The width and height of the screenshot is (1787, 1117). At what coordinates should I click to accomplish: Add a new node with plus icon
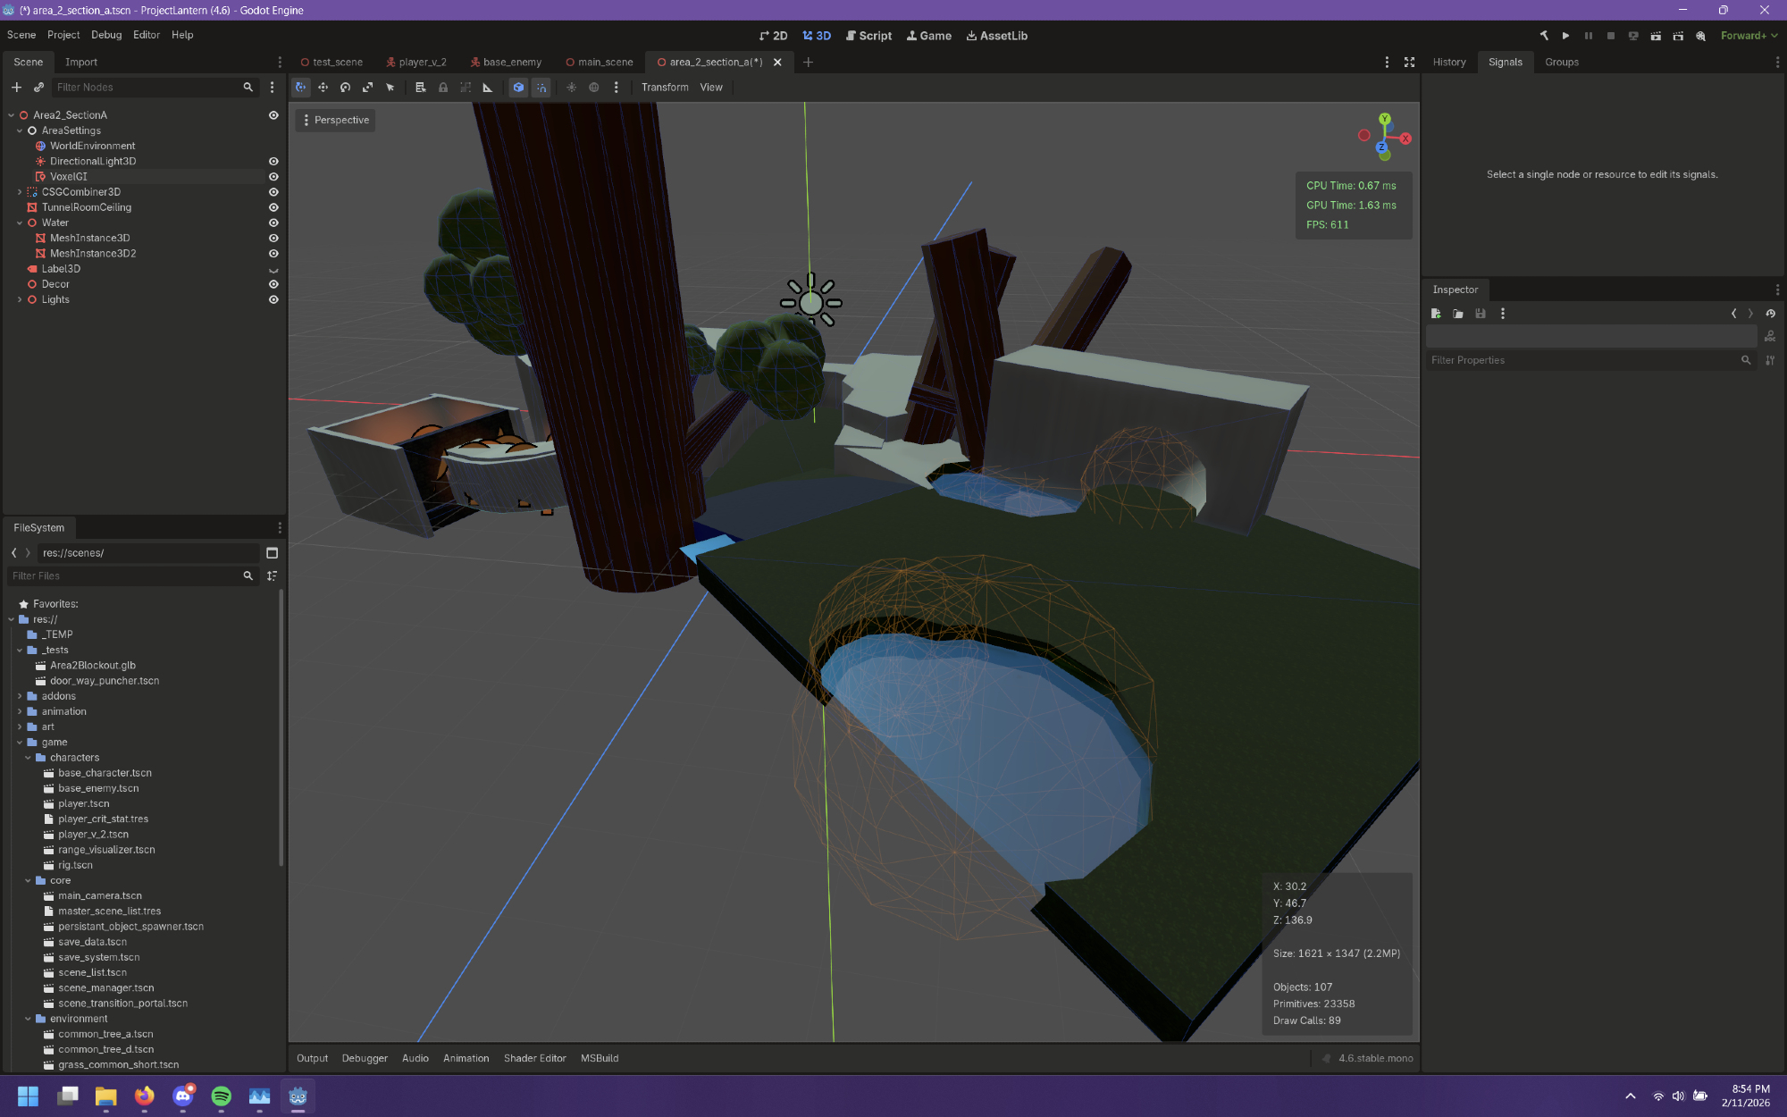pyautogui.click(x=16, y=87)
